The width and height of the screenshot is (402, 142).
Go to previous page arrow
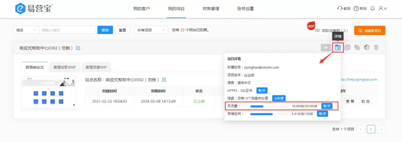coord(360,129)
